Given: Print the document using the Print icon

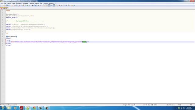Looking at the screenshot, I should (16, 5).
